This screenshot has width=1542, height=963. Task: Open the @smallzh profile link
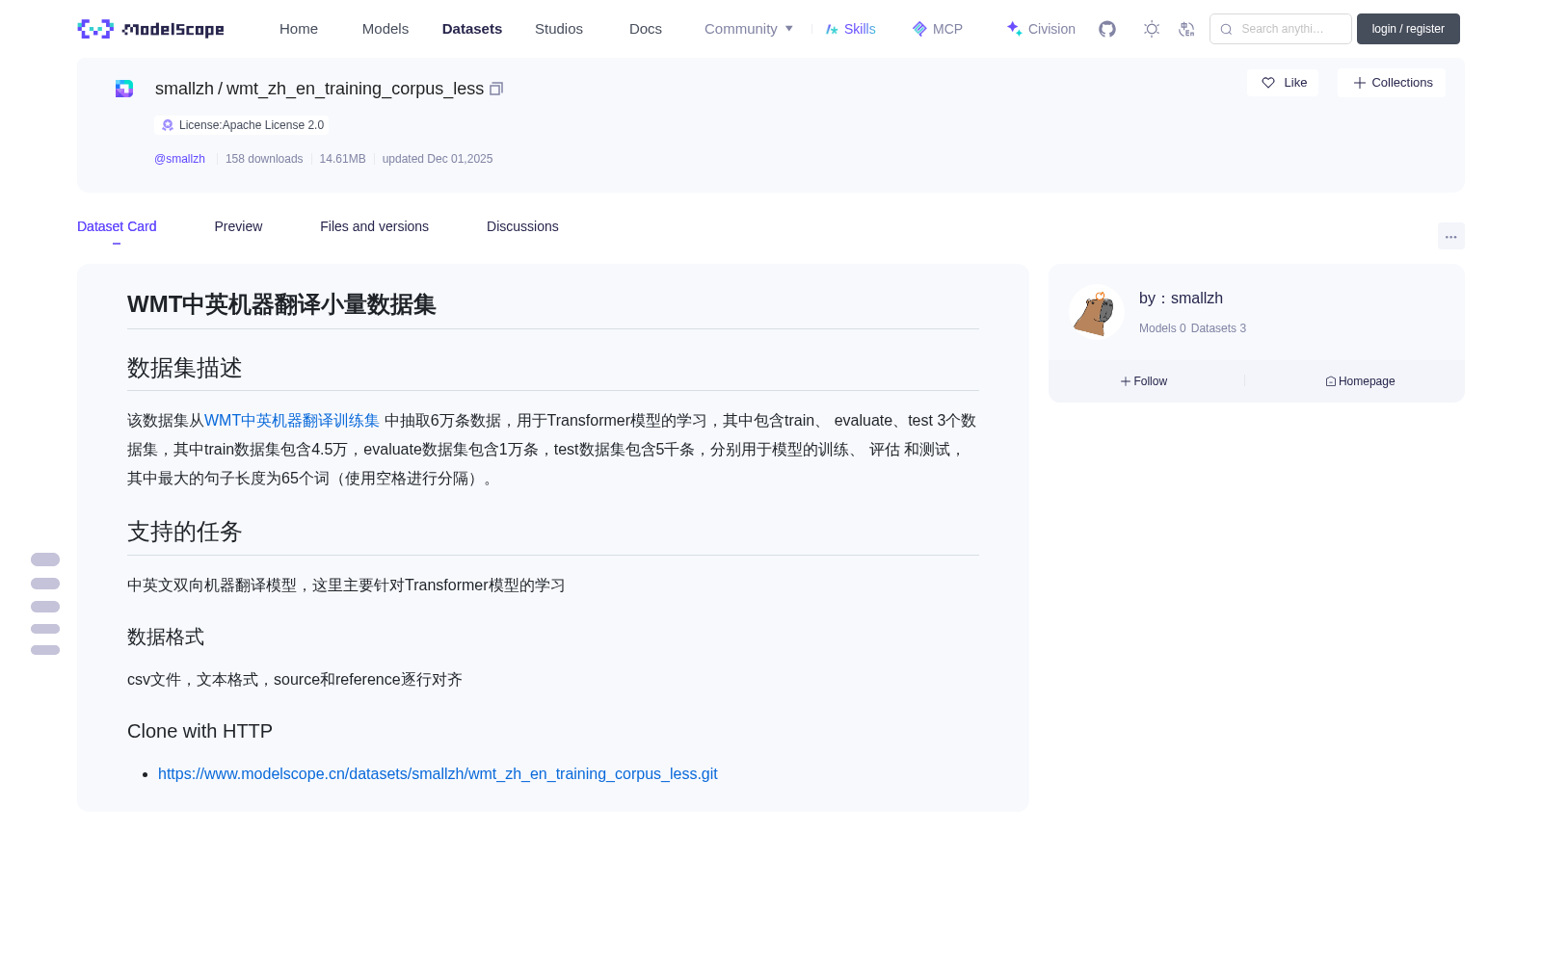click(179, 159)
